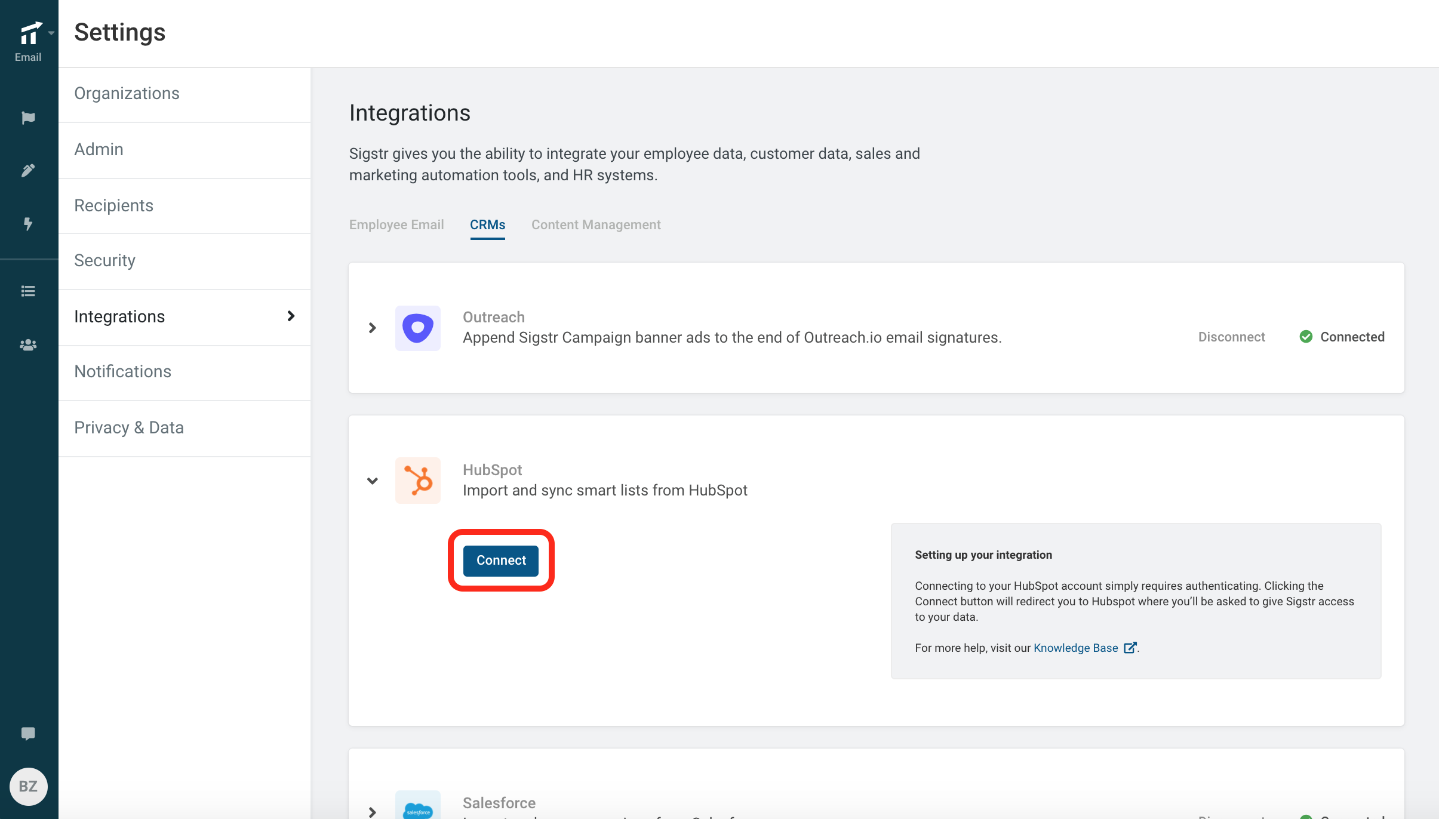Screen dimensions: 1439x819
Task: Click the Salesforce cloud logo icon
Action: pos(418,806)
